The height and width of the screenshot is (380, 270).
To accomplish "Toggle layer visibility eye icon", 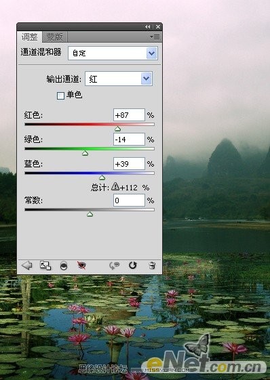I will 81,266.
